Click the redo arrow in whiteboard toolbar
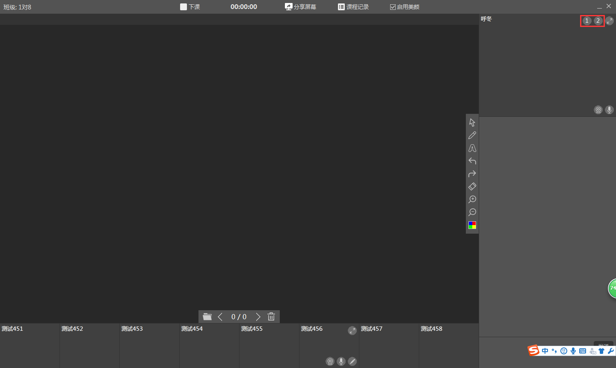This screenshot has width=616, height=368. [x=472, y=174]
